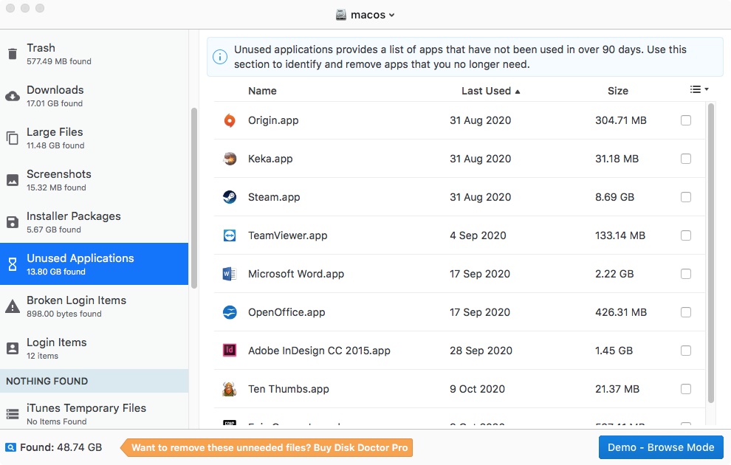Open the Login Items category
Viewport: 731px width, 465px height.
(95, 348)
